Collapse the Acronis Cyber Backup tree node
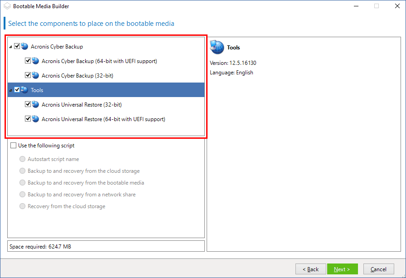Image resolution: width=406 pixels, height=278 pixels. pyautogui.click(x=10, y=47)
